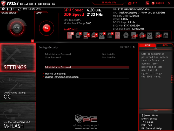Image resolution: width=174 pixels, height=131 pixels.
Task: Click the language globe icon
Action: click(153, 3)
